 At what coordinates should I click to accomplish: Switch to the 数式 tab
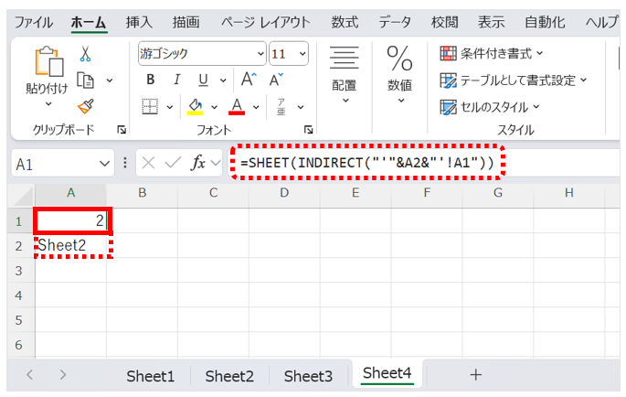point(345,22)
